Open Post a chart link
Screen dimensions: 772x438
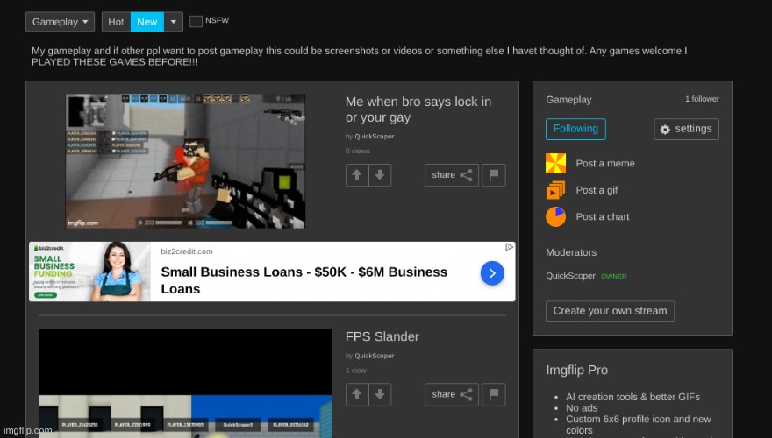tap(603, 216)
